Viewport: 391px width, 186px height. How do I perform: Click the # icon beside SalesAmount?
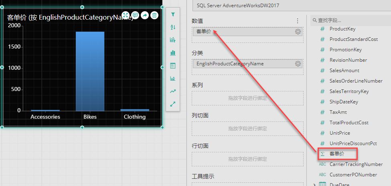pyautogui.click(x=322, y=71)
